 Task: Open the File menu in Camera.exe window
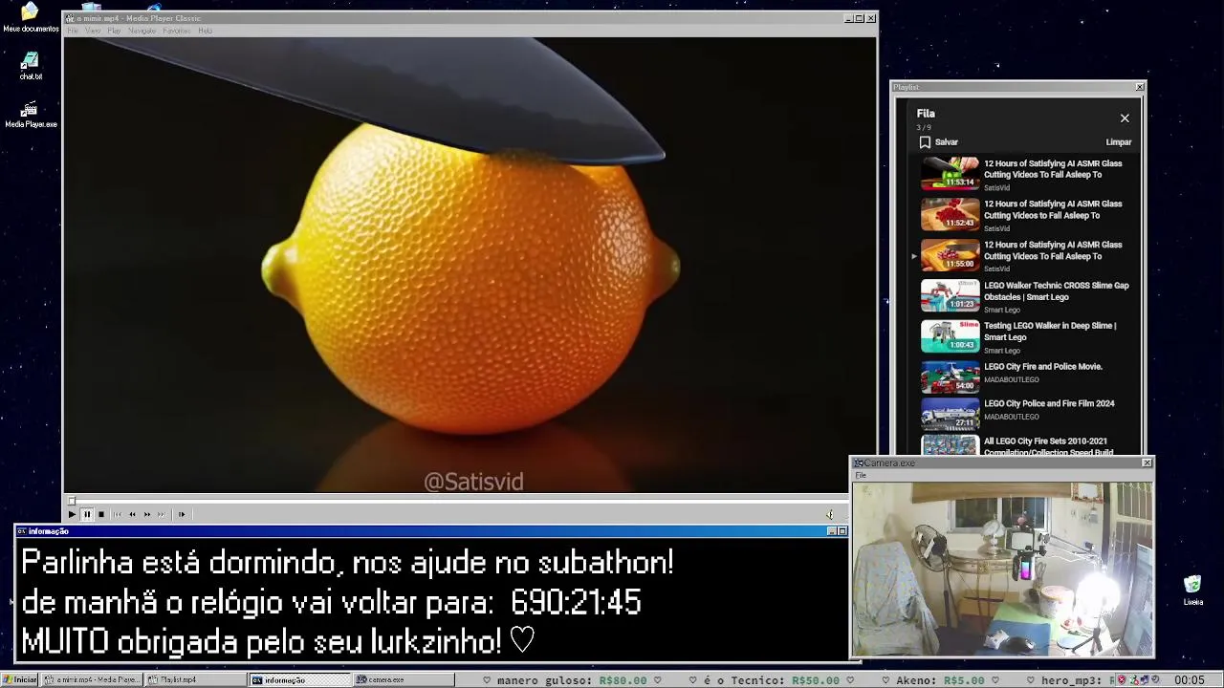pos(861,475)
